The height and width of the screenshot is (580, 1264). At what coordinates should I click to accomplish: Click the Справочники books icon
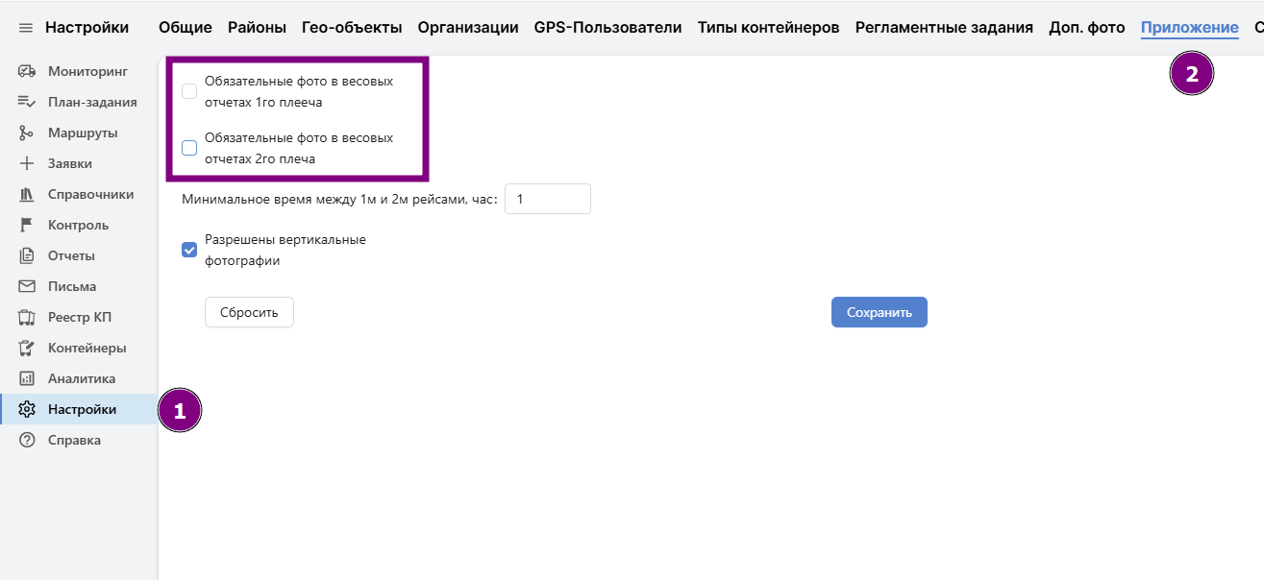[27, 194]
